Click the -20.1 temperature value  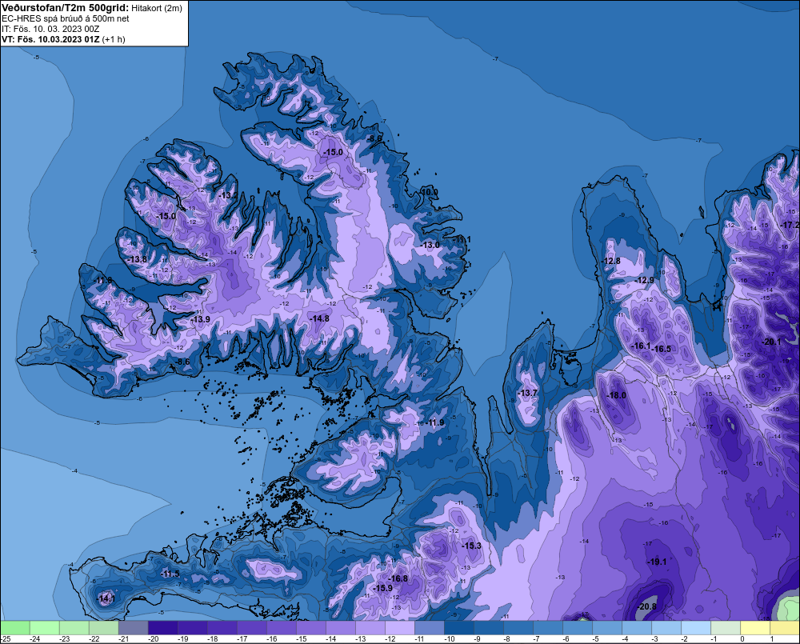click(x=771, y=342)
